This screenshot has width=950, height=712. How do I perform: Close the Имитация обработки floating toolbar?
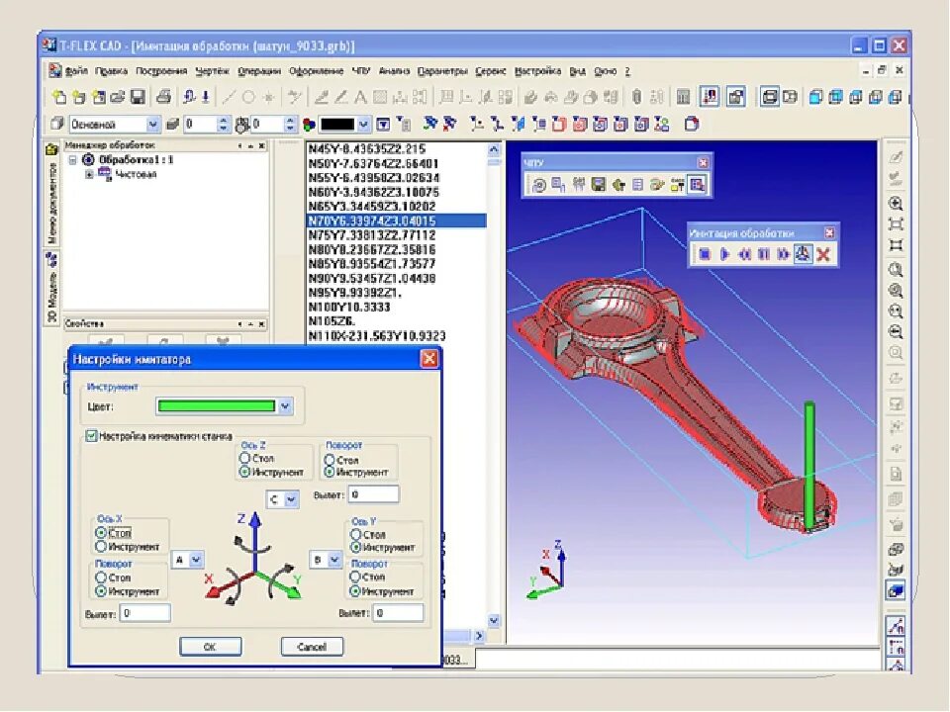829,232
